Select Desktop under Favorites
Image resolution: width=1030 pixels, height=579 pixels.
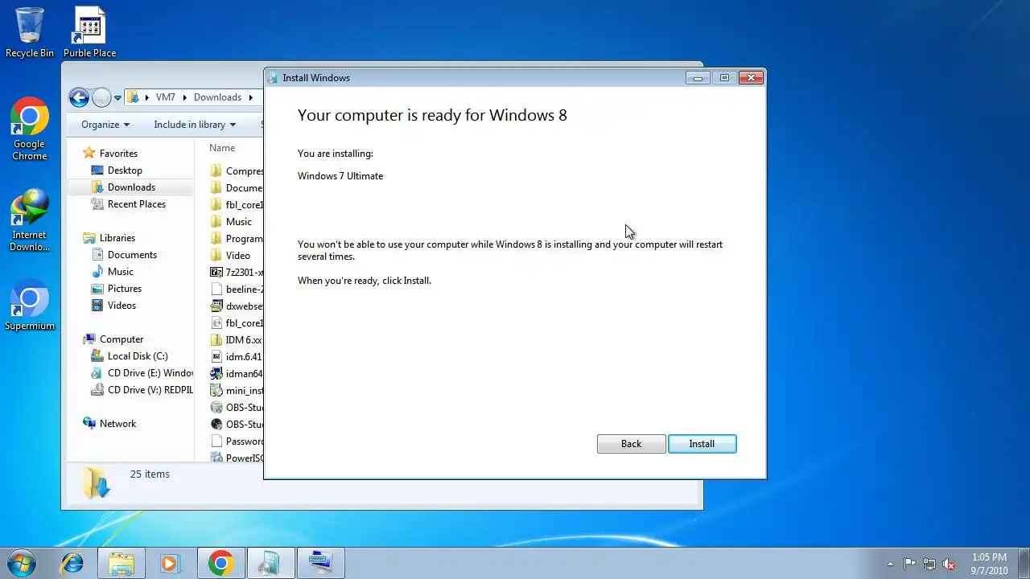125,170
